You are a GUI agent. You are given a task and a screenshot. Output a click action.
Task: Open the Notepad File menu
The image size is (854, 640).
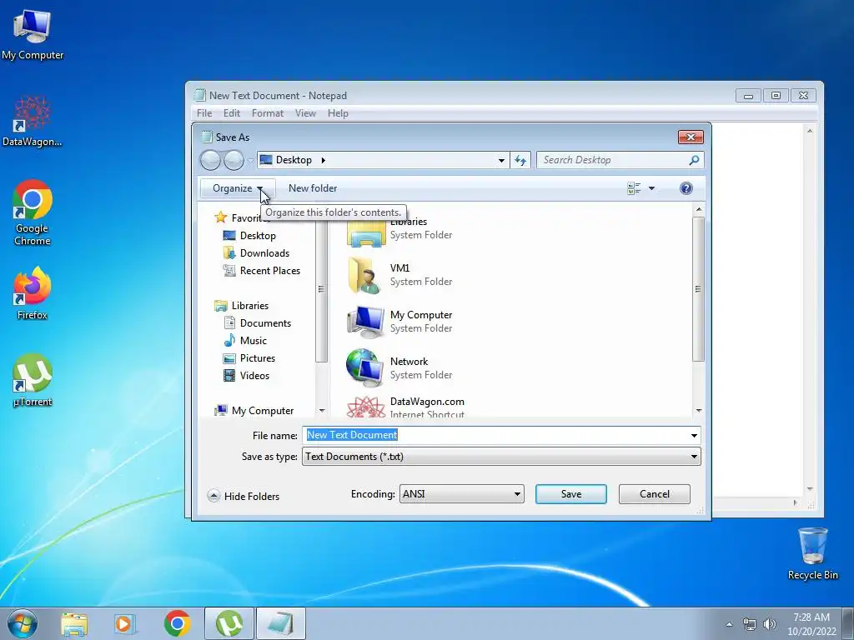(x=204, y=113)
